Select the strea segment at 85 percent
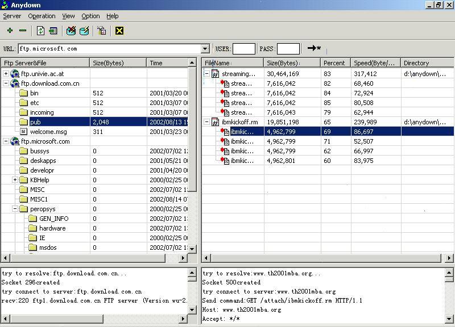The height and width of the screenshot is (327, 455). coord(241,103)
